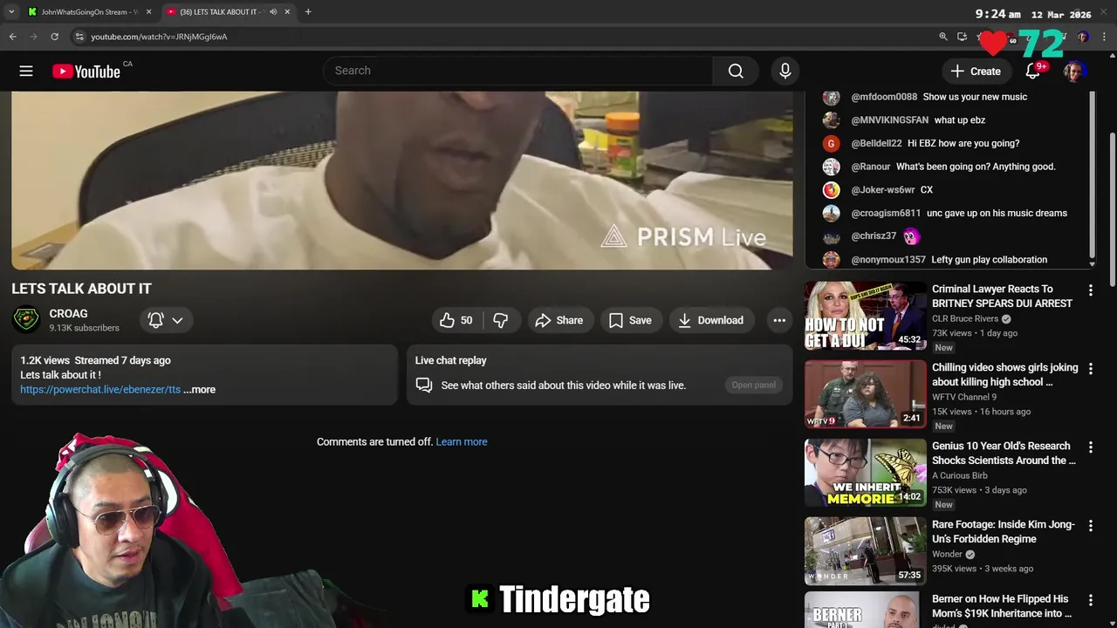Download the video
The height and width of the screenshot is (628, 1117).
(711, 320)
